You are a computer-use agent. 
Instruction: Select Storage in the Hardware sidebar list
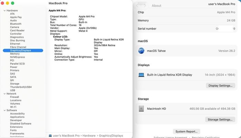coord(14,84)
